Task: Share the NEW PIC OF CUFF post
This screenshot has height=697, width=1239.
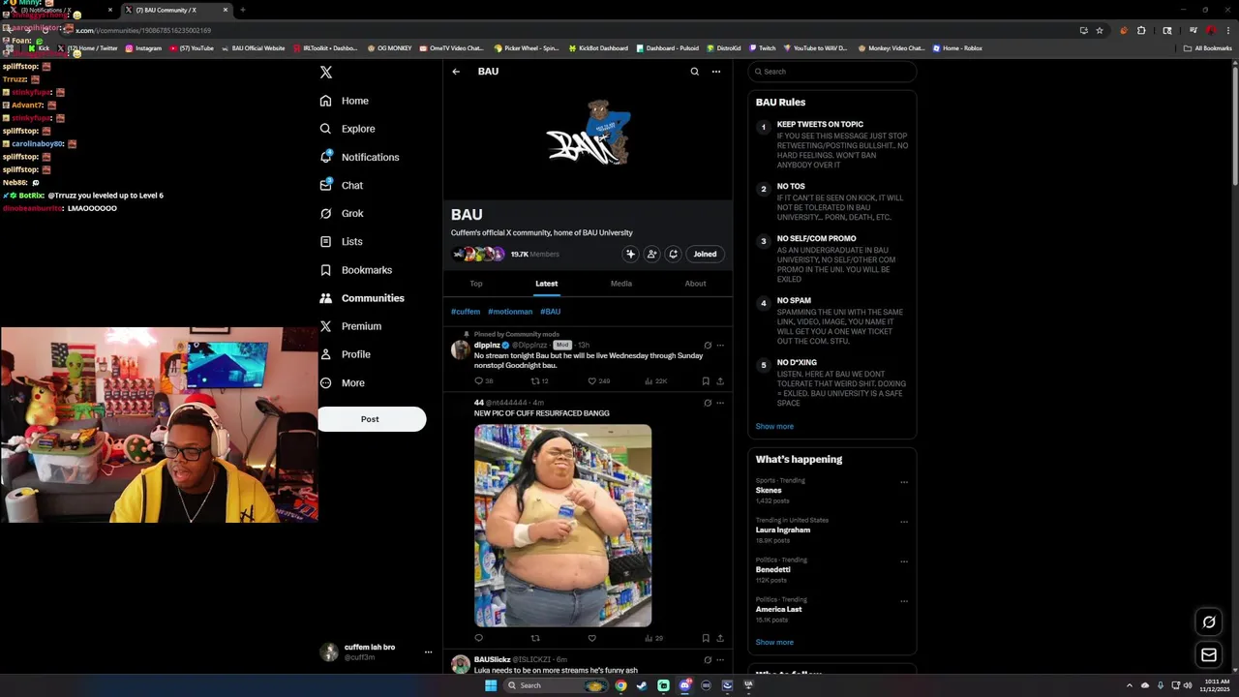Action: point(720,638)
